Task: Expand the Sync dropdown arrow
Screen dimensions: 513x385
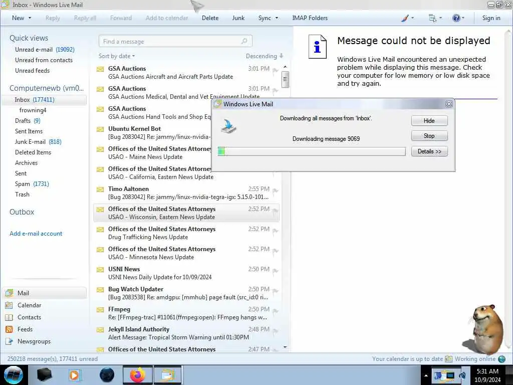Action: tap(277, 18)
